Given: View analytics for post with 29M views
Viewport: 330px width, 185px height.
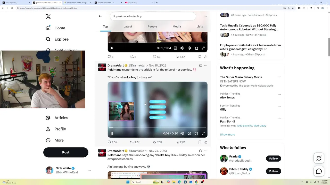Looking at the screenshot, I should (180, 142).
